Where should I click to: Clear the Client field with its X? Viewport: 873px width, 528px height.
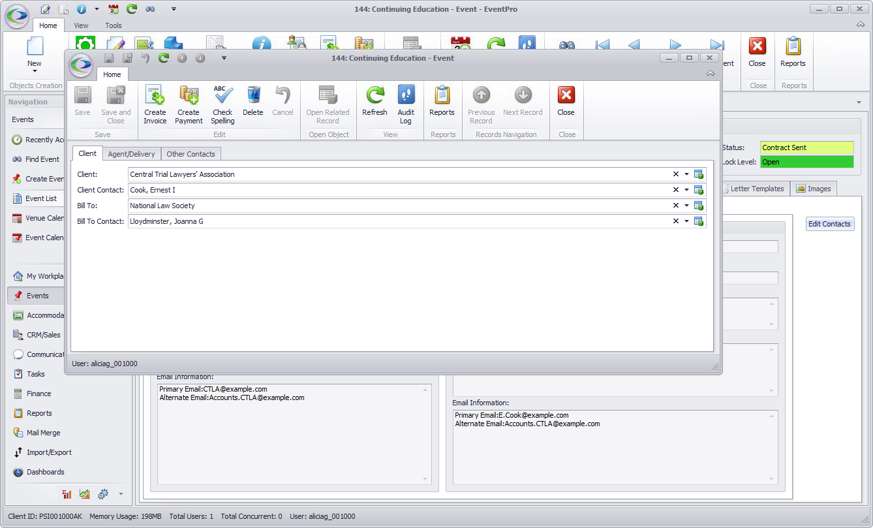(676, 174)
